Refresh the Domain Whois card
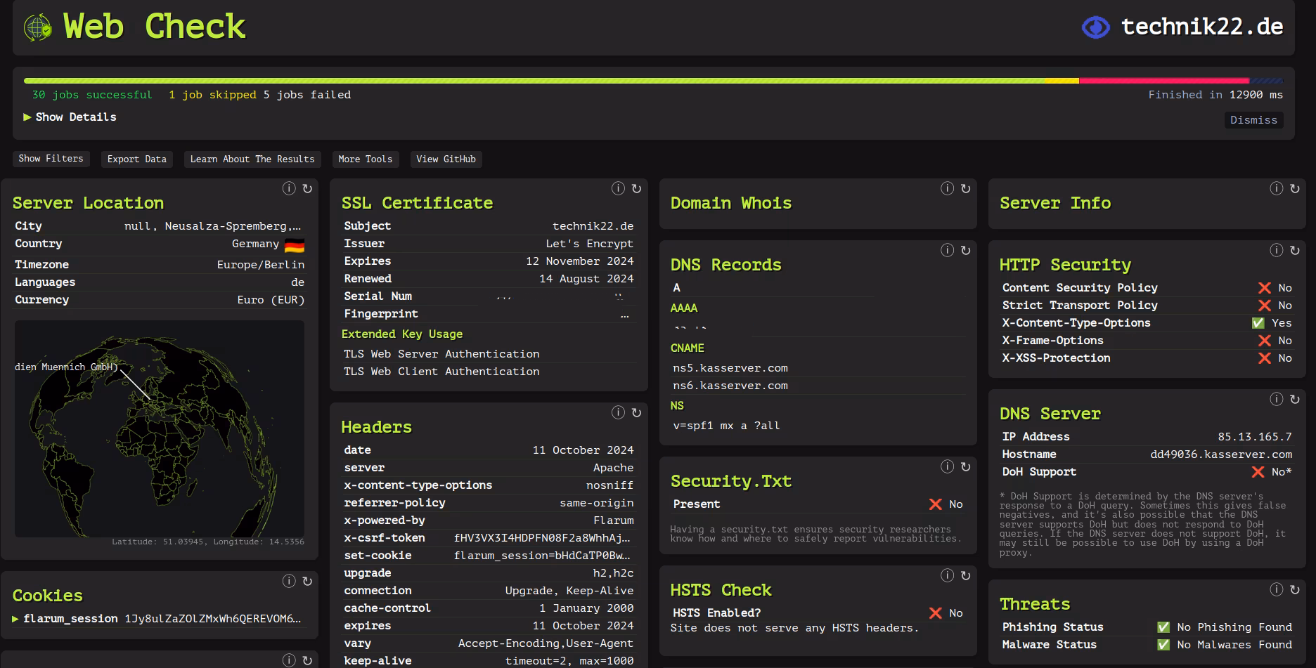The image size is (1316, 668). click(965, 188)
